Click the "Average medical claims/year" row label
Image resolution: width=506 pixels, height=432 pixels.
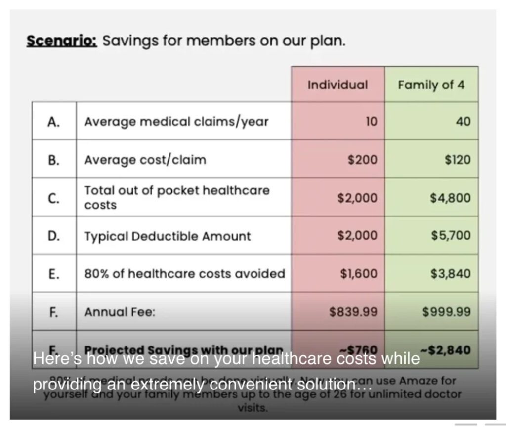[176, 121]
